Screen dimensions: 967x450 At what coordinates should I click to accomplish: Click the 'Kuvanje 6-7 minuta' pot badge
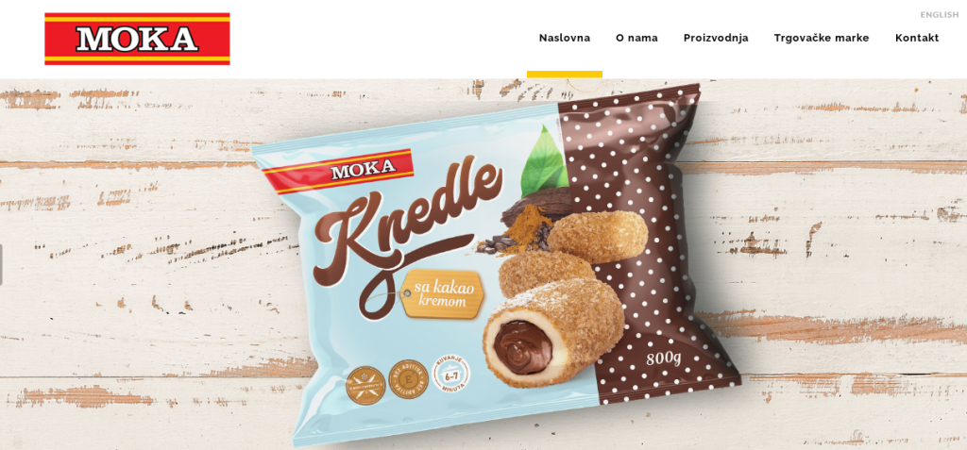coord(450,373)
